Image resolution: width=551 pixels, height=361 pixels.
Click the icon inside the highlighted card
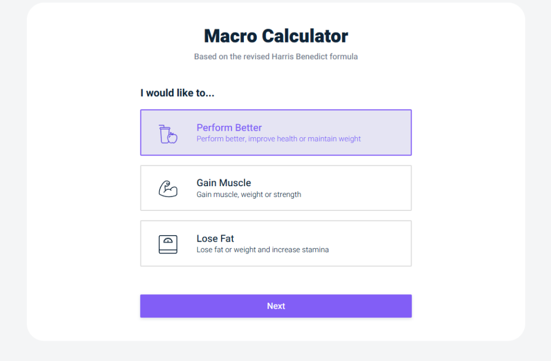click(168, 132)
